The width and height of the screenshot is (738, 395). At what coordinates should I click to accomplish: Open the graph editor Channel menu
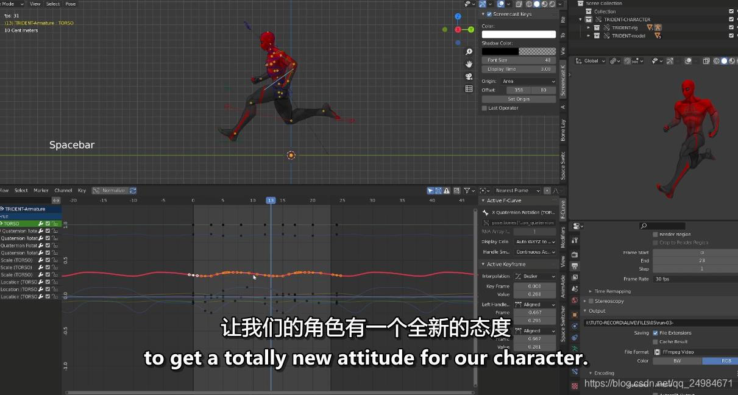click(x=63, y=190)
